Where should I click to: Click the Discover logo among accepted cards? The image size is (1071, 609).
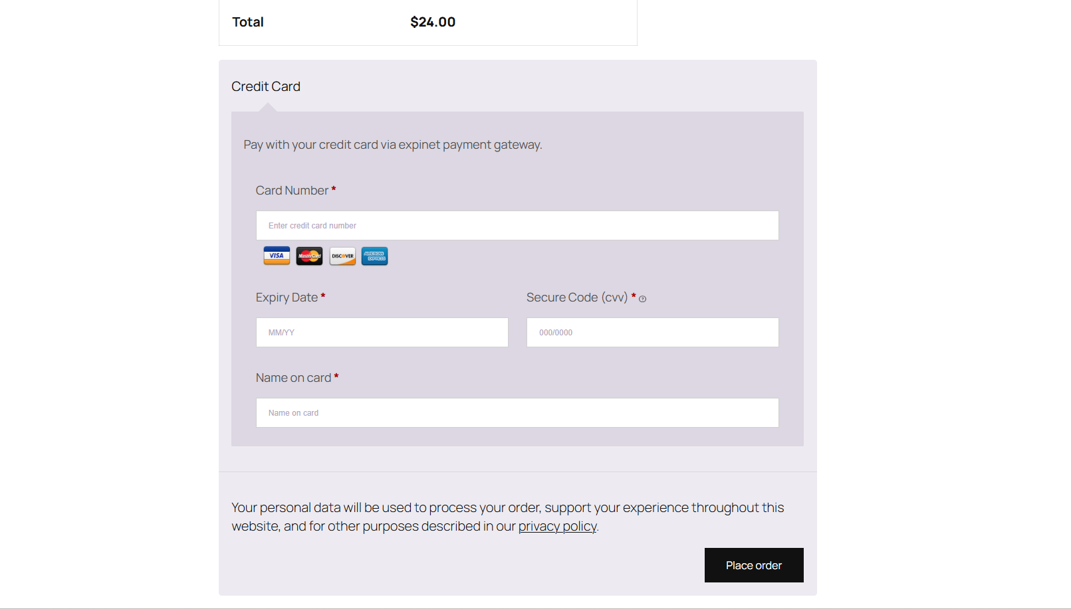click(x=342, y=256)
